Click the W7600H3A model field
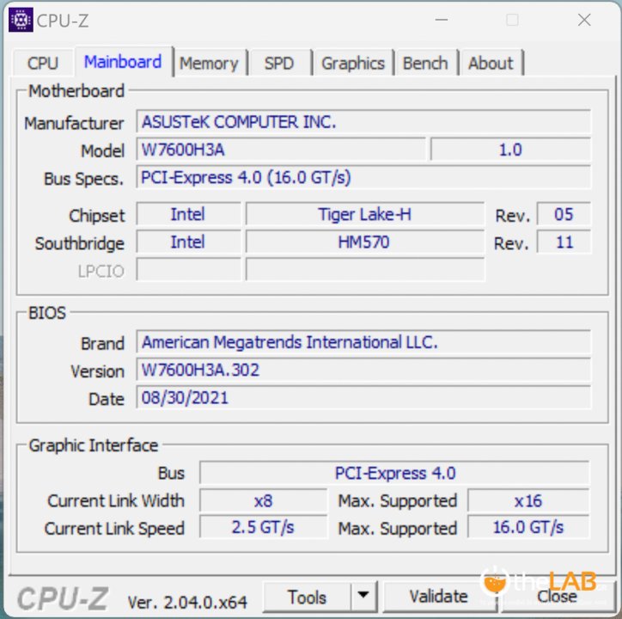 [281, 150]
